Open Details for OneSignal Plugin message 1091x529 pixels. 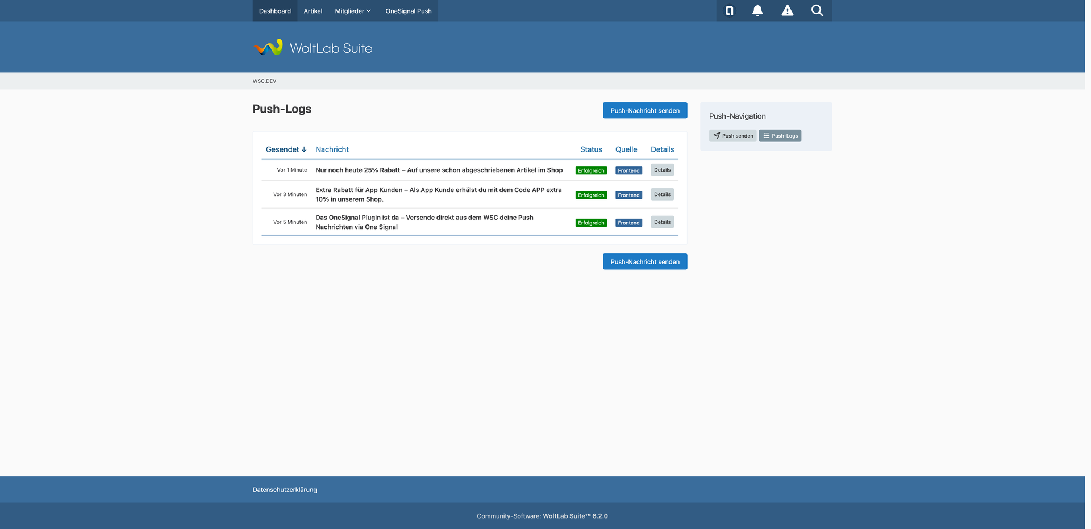662,222
